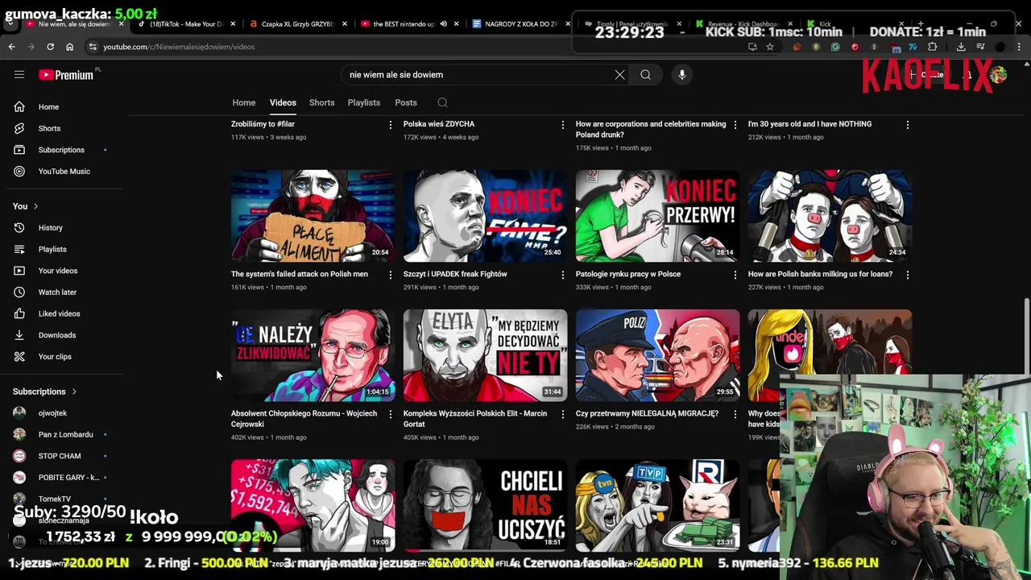The image size is (1031, 580).
Task: Reload the page with browser refresh icon
Action: 50,47
